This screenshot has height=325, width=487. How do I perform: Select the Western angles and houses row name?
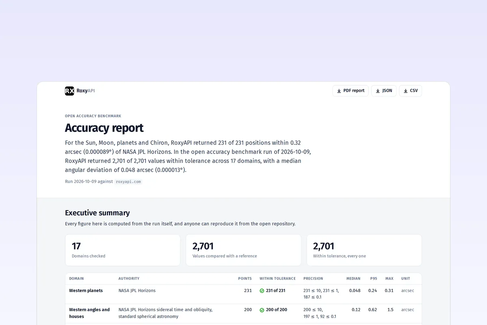click(x=89, y=313)
